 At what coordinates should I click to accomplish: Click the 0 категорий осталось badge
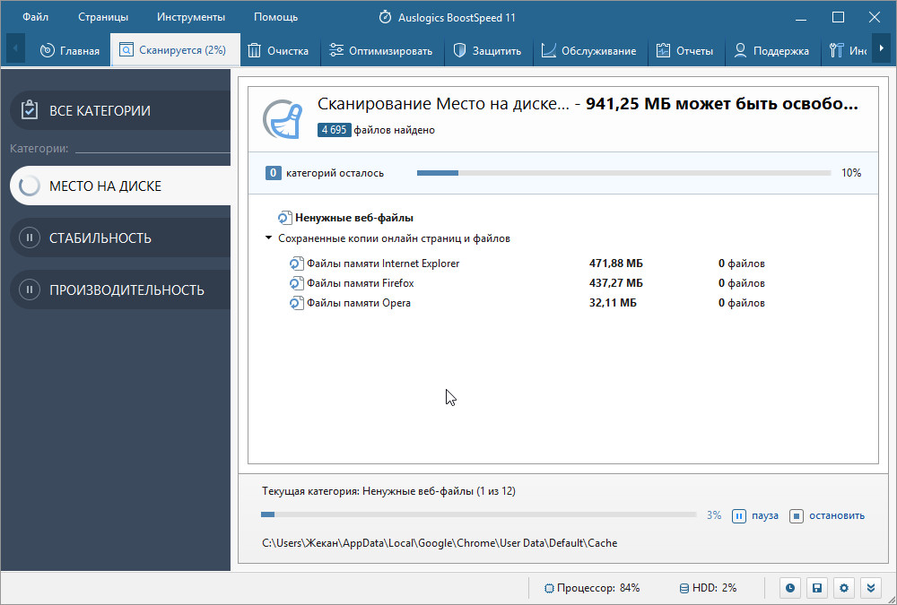(x=274, y=173)
